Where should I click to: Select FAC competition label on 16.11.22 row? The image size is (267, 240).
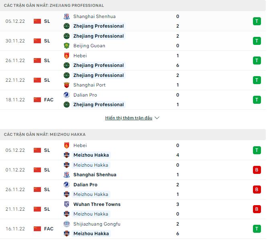[49, 229]
